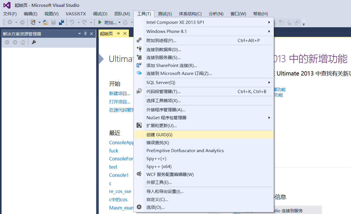Screen dimensions: 351x214
Task: Click the 扩展和更新 puzzle icon
Action: coord(139,125)
